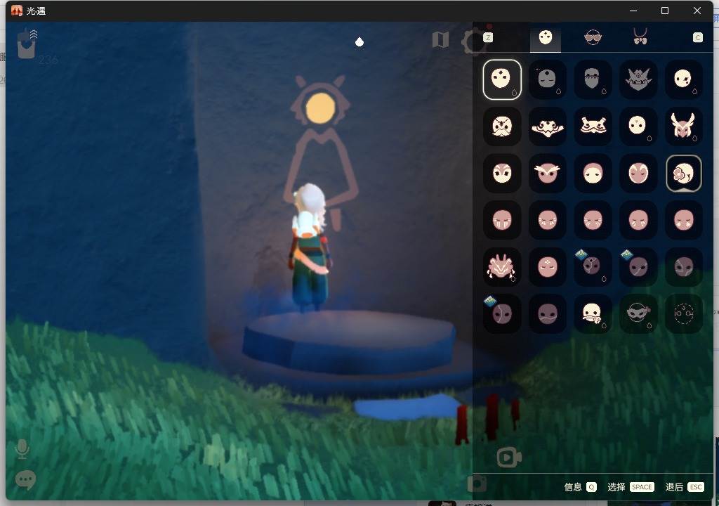The height and width of the screenshot is (506, 719).
Task: Choose the pink mask with star cheeks
Action: pyautogui.click(x=683, y=221)
